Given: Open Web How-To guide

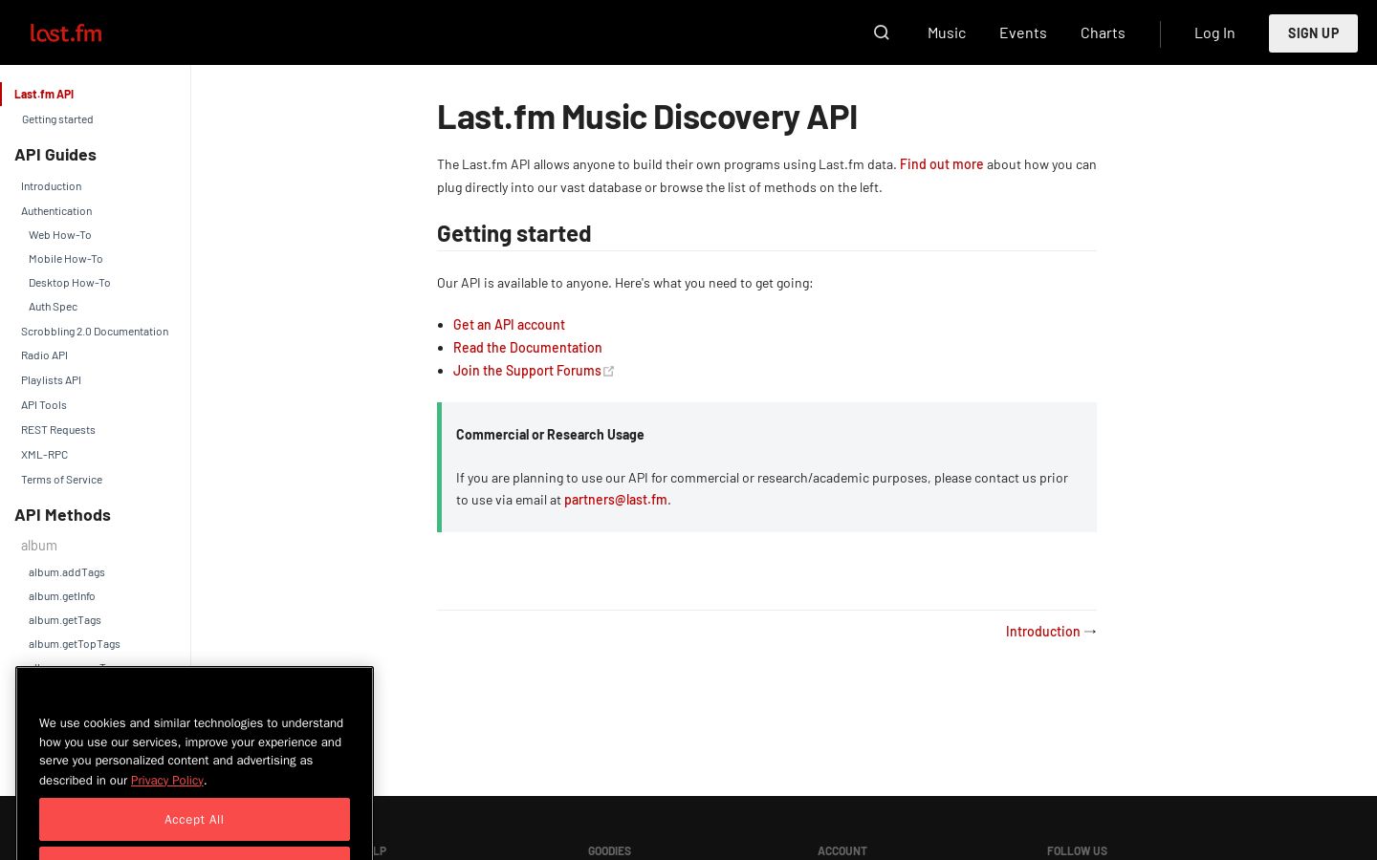Looking at the screenshot, I should click(60, 235).
